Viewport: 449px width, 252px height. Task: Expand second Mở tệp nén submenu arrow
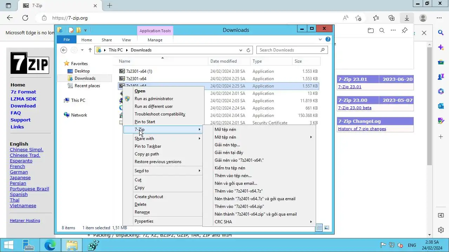311,137
